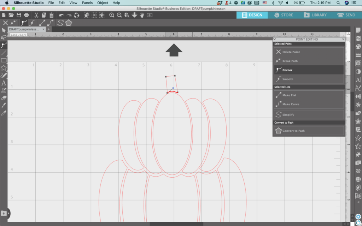Image resolution: width=362 pixels, height=226 pixels.
Task: Switch to the SEND tab
Action: [x=346, y=15]
